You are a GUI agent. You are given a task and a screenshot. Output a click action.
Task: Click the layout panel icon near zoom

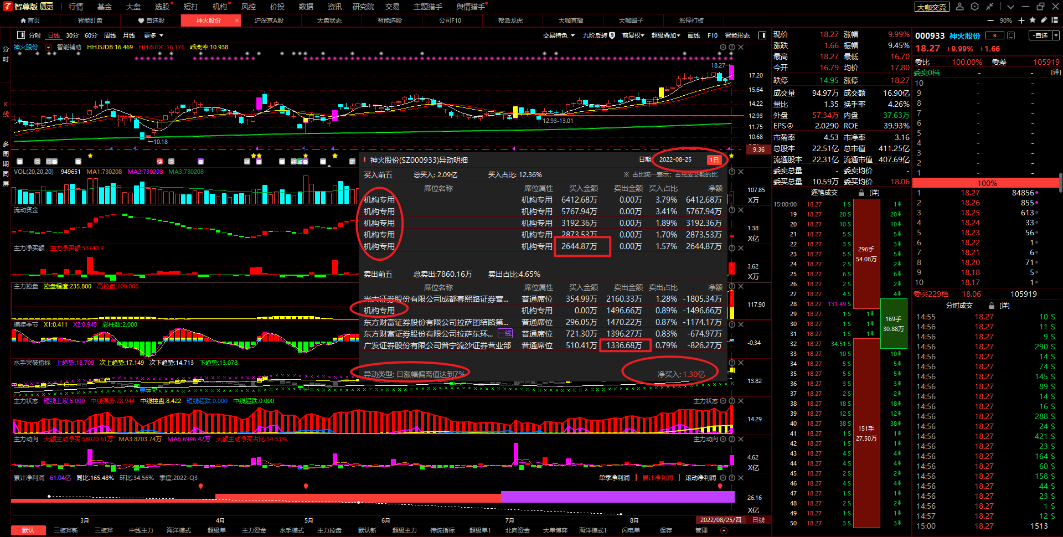click(x=1055, y=20)
